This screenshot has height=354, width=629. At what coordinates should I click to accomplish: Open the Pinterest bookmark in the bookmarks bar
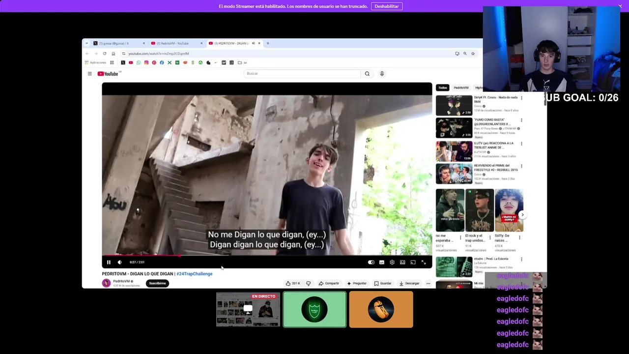coord(154,62)
